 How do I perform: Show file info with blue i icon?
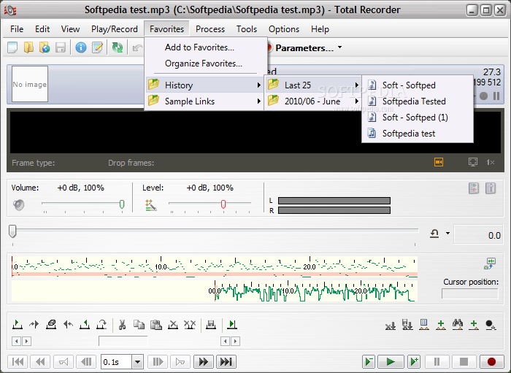point(81,47)
